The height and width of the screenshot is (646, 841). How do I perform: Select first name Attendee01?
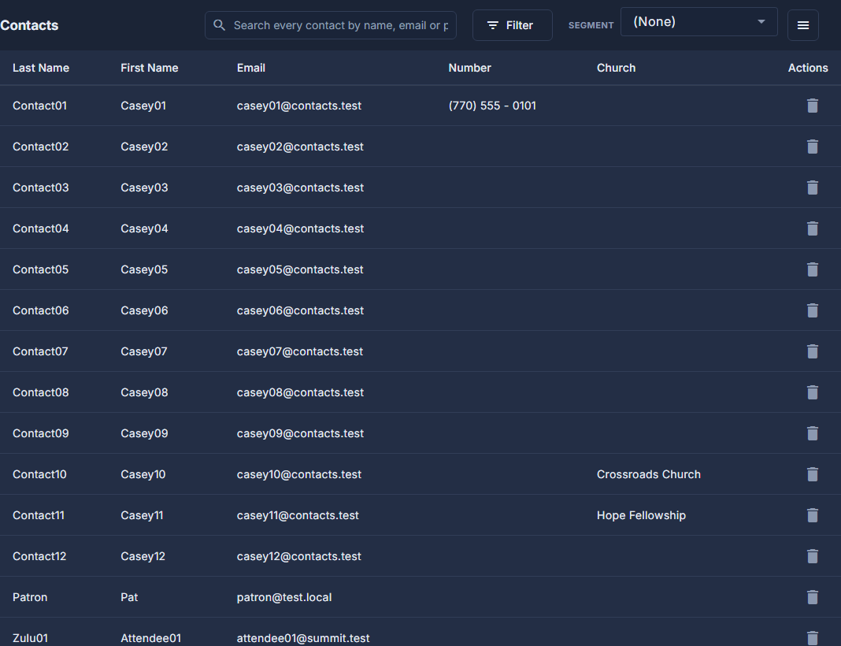(150, 638)
